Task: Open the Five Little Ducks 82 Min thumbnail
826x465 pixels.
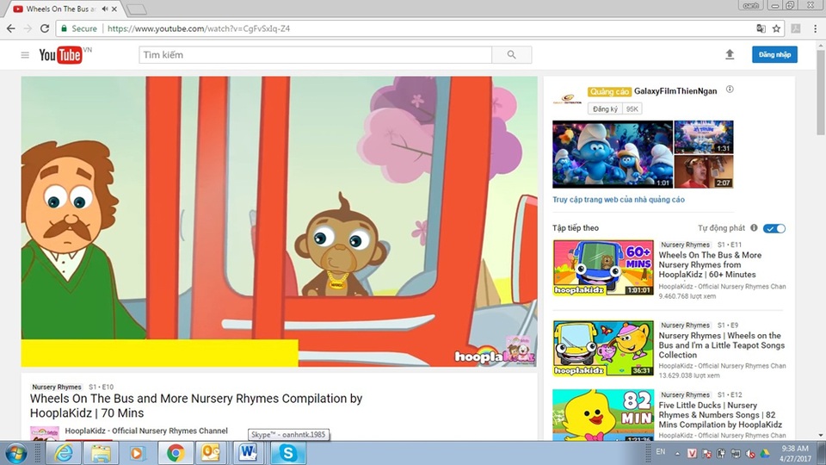Action: pyautogui.click(x=603, y=415)
